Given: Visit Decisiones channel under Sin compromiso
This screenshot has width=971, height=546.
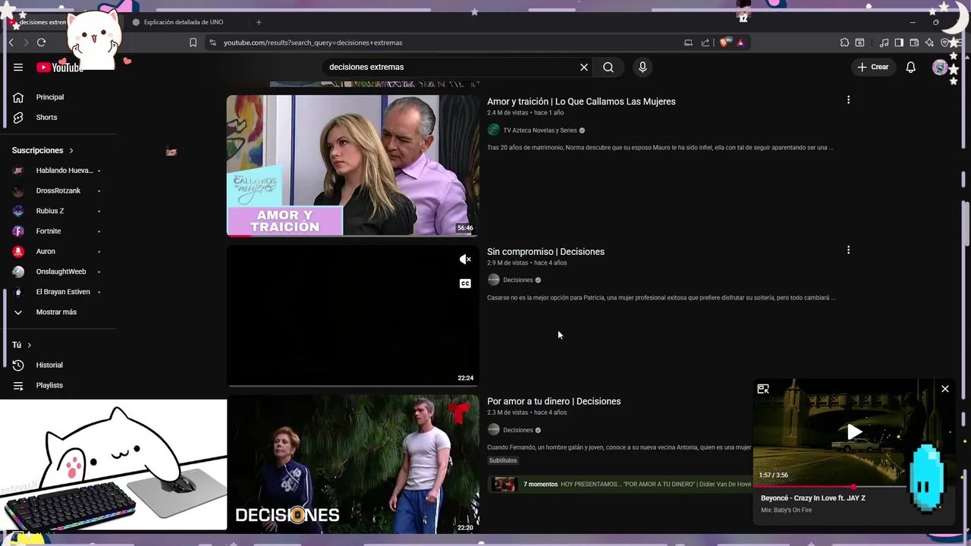Looking at the screenshot, I should point(518,280).
